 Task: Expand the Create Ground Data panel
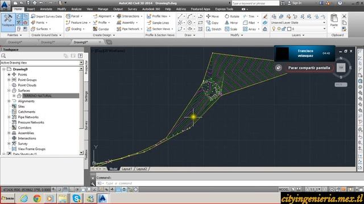point(46,35)
